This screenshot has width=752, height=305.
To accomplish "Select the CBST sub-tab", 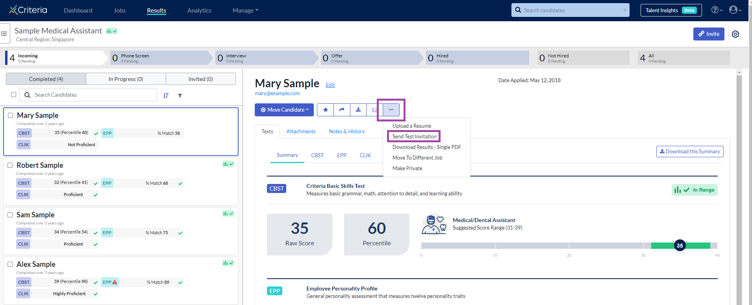I will click(317, 155).
